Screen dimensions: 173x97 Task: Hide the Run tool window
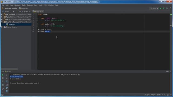pos(171,71)
